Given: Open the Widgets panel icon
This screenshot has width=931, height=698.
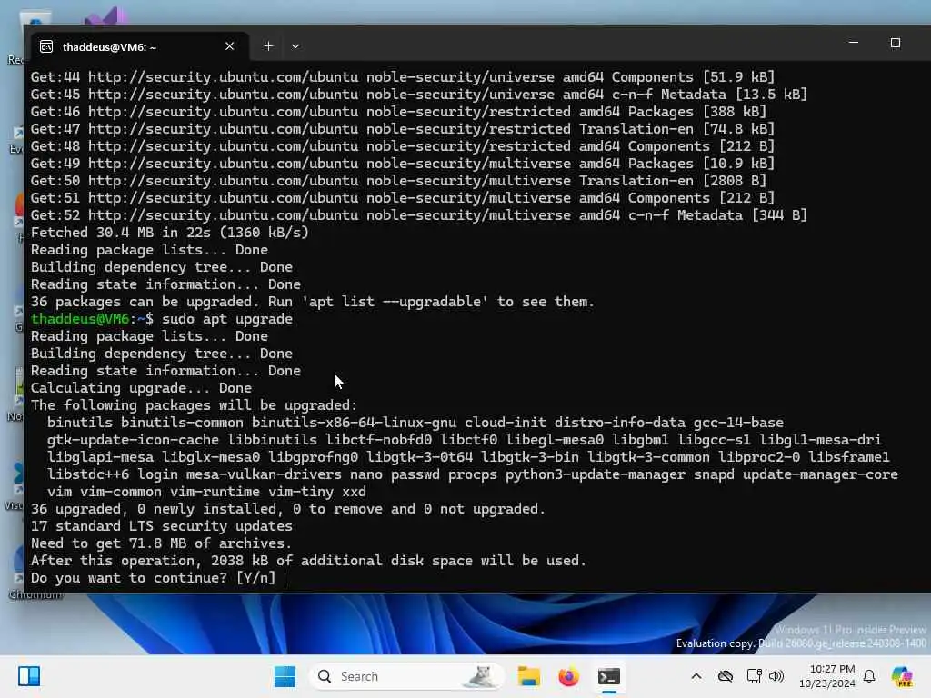Looking at the screenshot, I should (29, 676).
